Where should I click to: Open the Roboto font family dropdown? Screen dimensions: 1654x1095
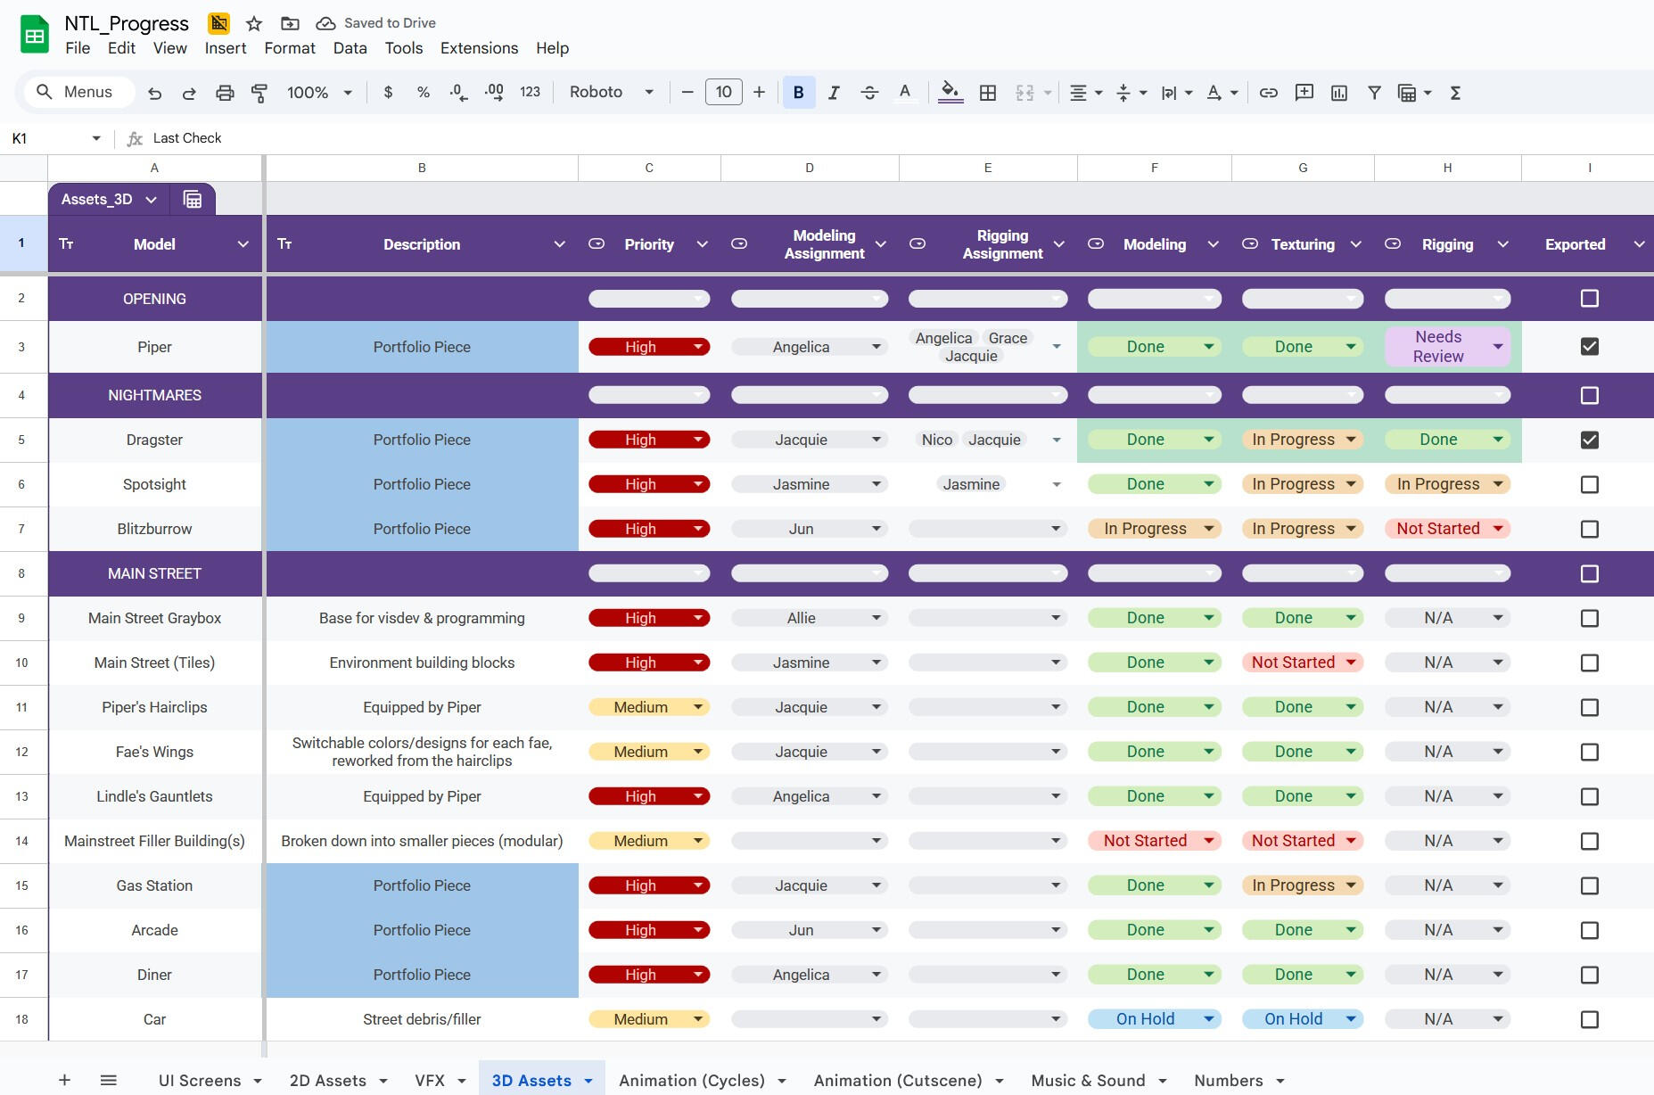click(x=612, y=93)
